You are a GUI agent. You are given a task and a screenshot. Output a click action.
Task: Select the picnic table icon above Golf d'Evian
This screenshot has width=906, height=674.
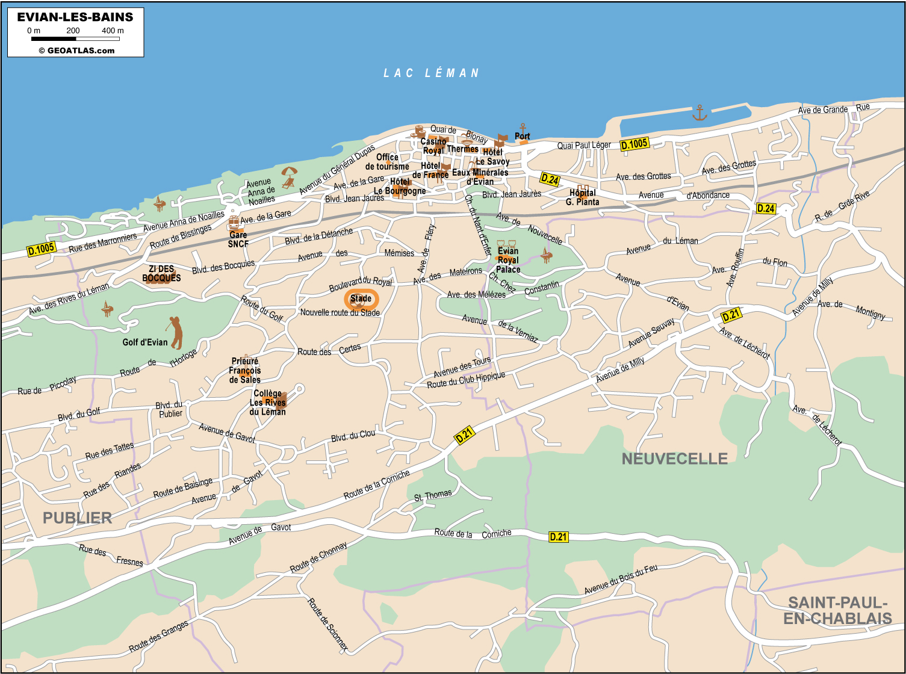[107, 309]
